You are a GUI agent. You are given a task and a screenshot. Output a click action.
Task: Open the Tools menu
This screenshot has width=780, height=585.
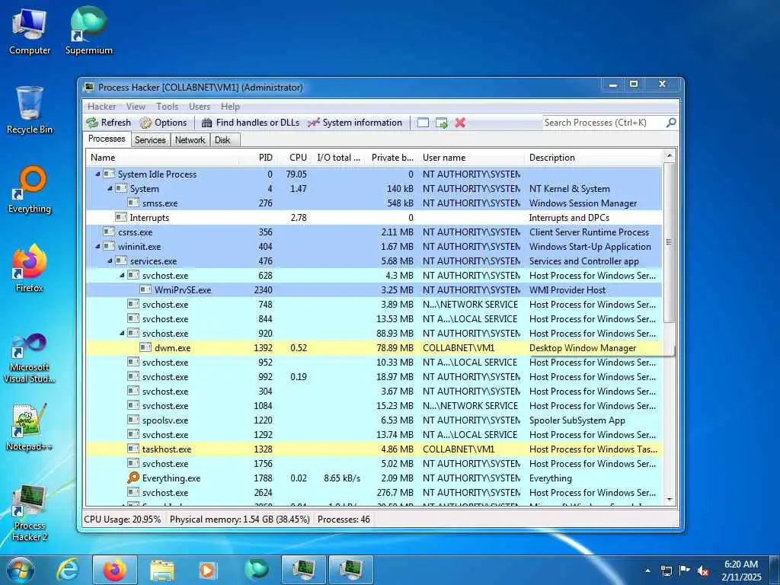pyautogui.click(x=167, y=107)
